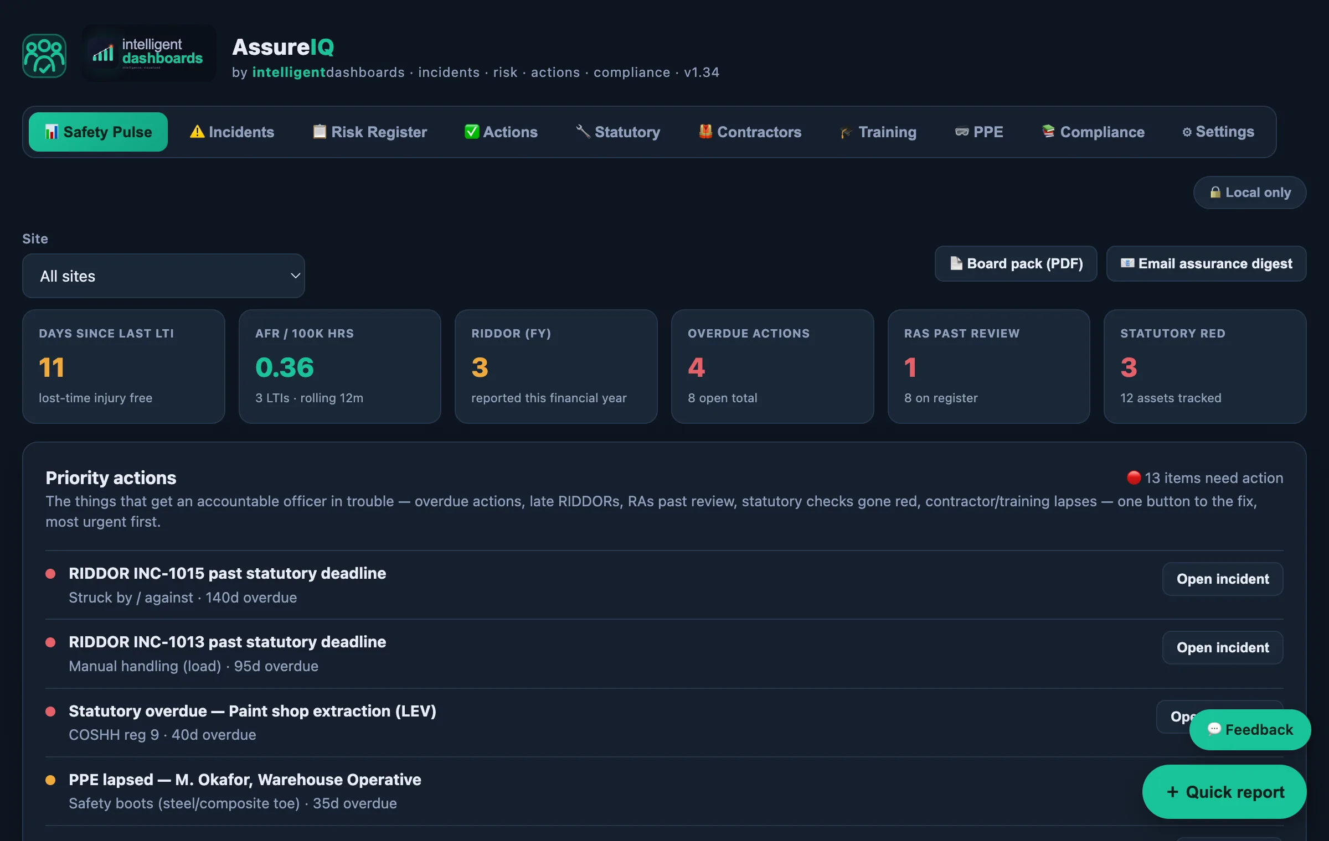The width and height of the screenshot is (1329, 841).
Task: Click 'Manual handling (load) · 95d overdue'
Action: (x=193, y=666)
